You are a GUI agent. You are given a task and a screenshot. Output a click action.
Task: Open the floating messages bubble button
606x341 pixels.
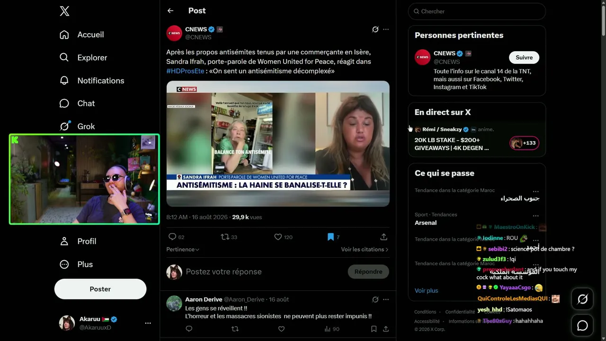582,325
